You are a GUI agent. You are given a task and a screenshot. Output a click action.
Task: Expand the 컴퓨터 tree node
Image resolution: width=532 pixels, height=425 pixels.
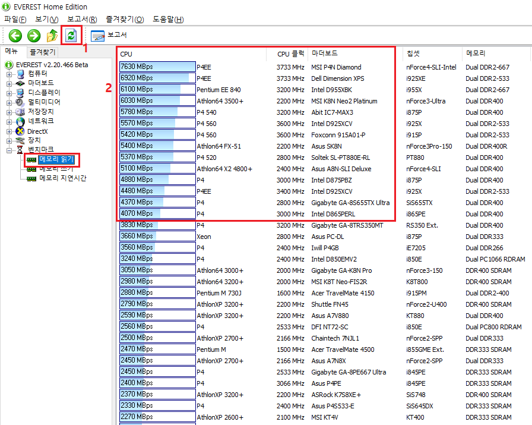(x=9, y=74)
